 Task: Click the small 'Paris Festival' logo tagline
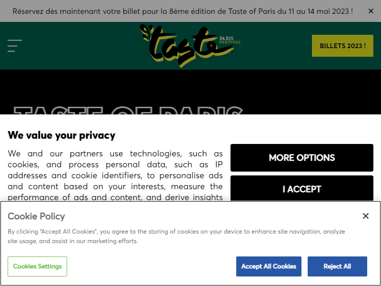[x=230, y=40]
